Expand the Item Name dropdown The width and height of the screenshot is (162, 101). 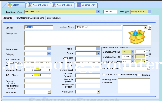coord(98,12)
